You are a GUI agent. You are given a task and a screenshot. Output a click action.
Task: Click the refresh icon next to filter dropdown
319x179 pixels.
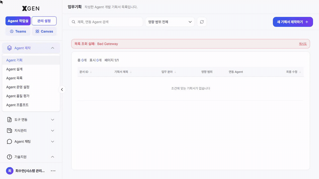[202, 22]
